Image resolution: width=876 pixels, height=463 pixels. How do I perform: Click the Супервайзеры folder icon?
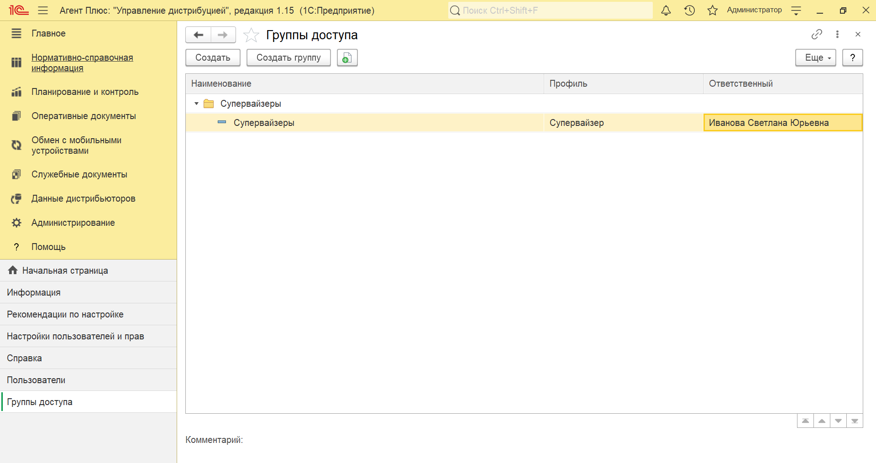(x=209, y=104)
